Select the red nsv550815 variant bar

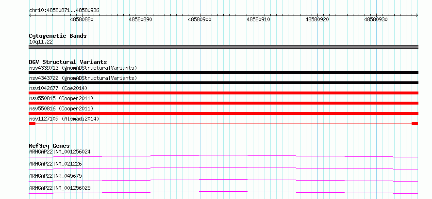[x=223, y=103]
